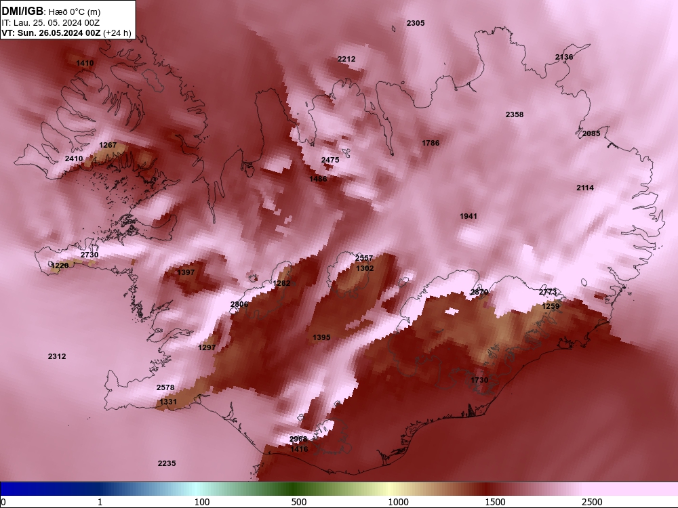Click the 1730 height value

pyautogui.click(x=479, y=380)
